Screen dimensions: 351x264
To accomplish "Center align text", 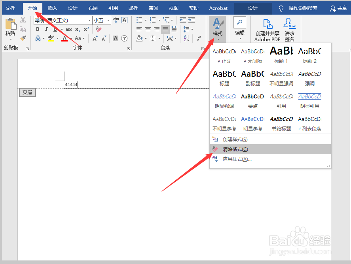I will pyautogui.click(x=148, y=29).
